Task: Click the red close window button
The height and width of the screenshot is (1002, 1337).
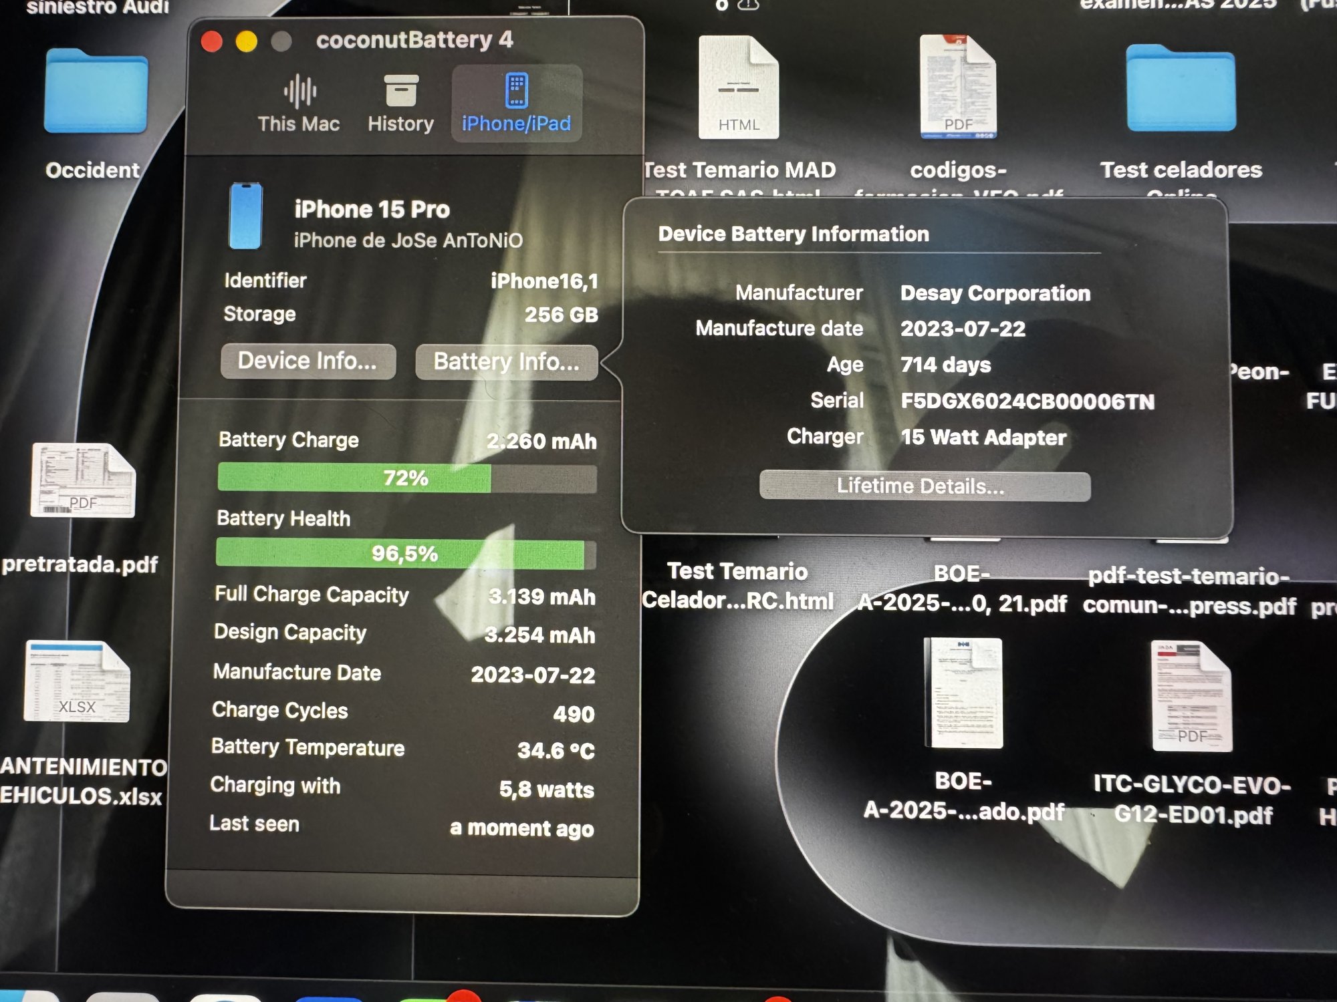Action: (212, 41)
